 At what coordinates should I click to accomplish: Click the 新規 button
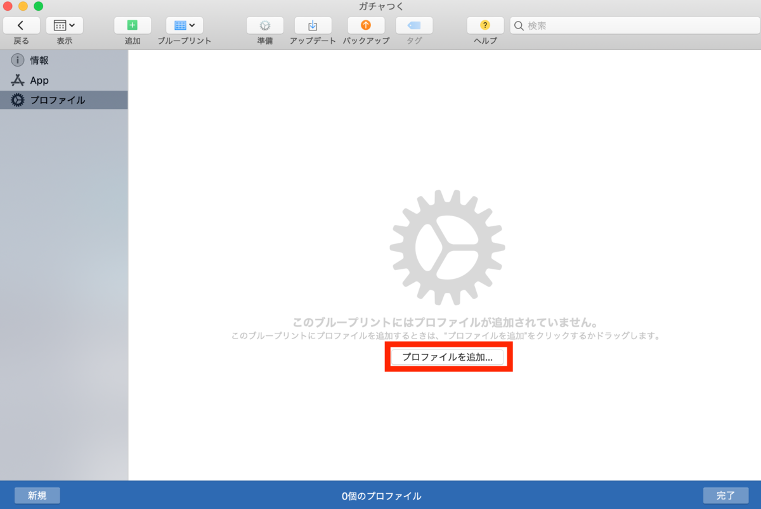37,496
